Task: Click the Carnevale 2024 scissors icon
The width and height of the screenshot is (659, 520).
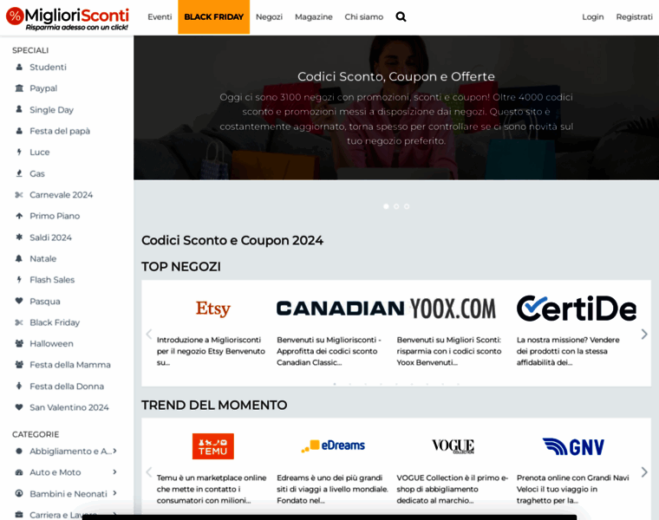Action: [x=19, y=194]
